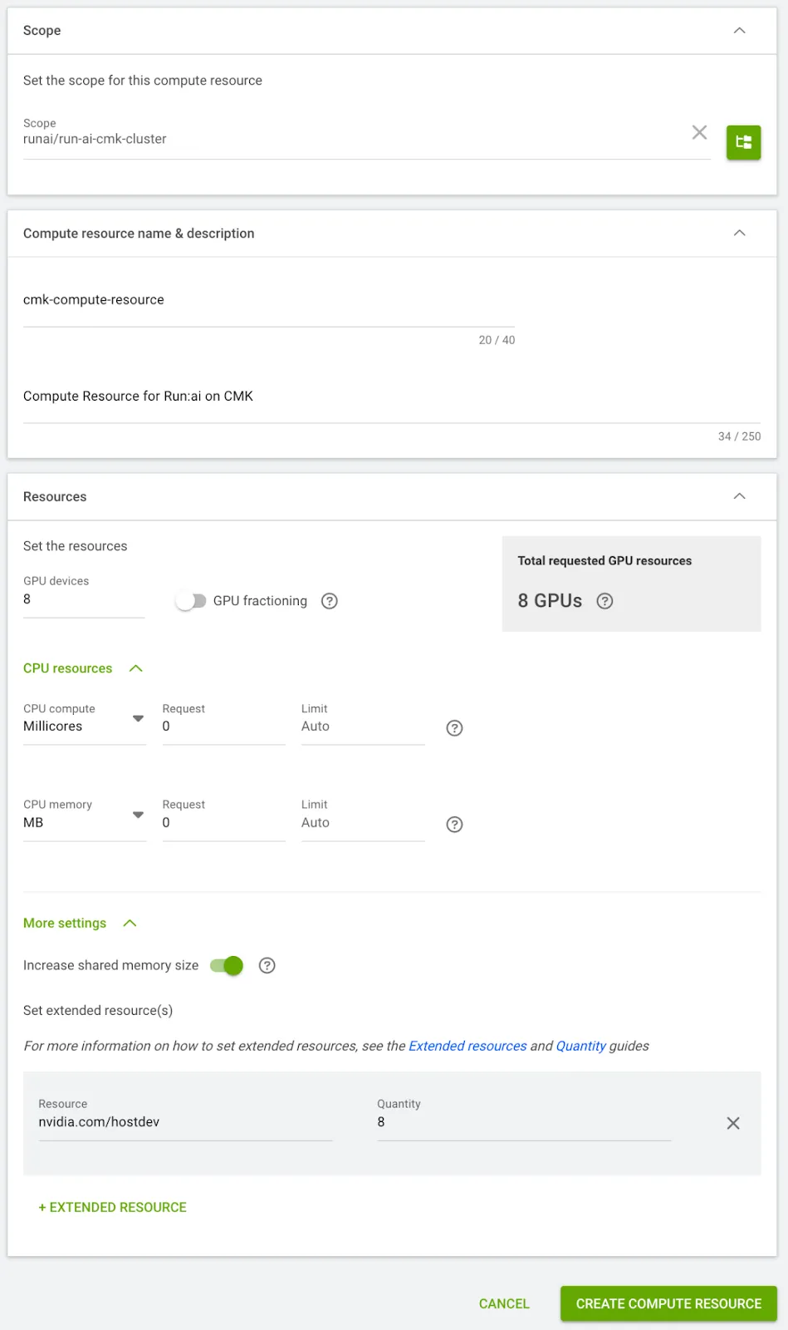Enable GPU fractioning switch
This screenshot has width=788, height=1330.
(x=191, y=601)
